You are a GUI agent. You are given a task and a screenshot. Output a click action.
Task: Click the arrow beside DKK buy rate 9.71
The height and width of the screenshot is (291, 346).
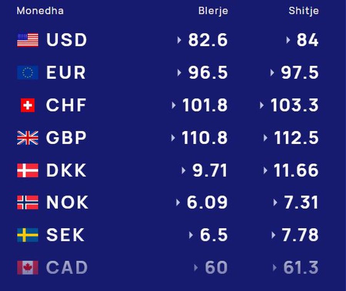click(x=183, y=171)
